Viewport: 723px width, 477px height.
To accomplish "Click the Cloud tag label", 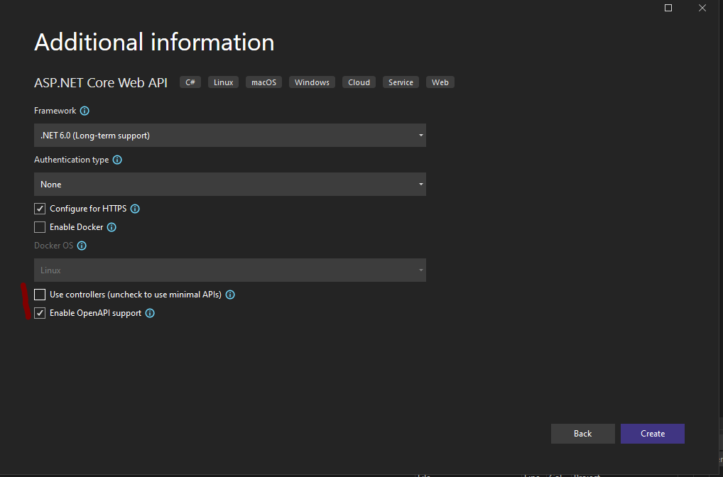I will (x=359, y=82).
